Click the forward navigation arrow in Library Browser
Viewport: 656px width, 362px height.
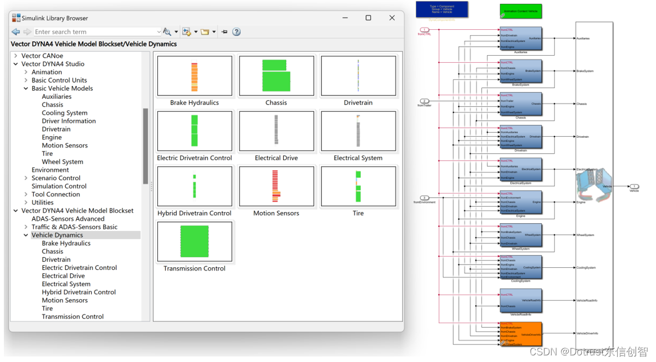(27, 32)
